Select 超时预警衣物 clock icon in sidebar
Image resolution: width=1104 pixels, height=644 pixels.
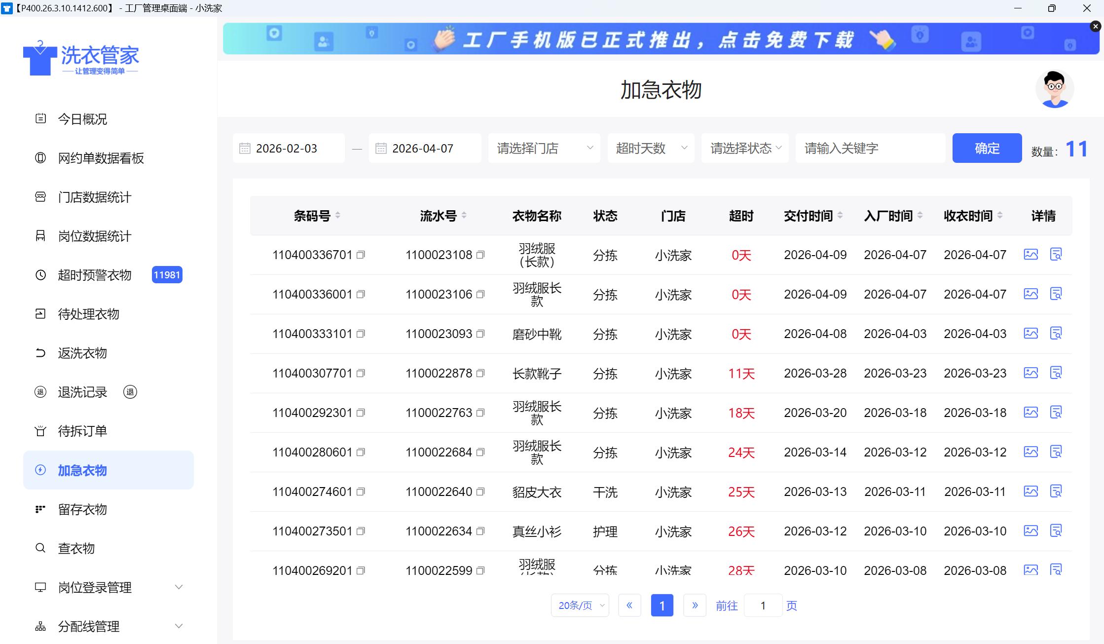(40, 275)
